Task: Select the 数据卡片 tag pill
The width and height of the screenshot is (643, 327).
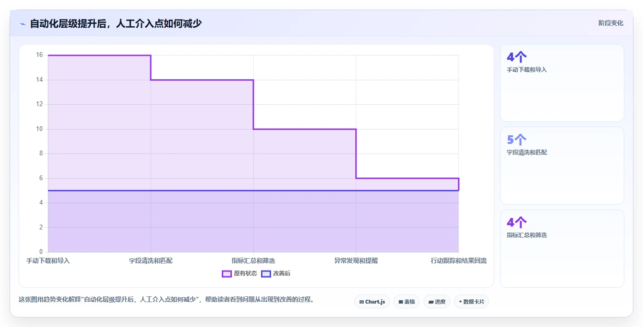Action: click(x=471, y=302)
